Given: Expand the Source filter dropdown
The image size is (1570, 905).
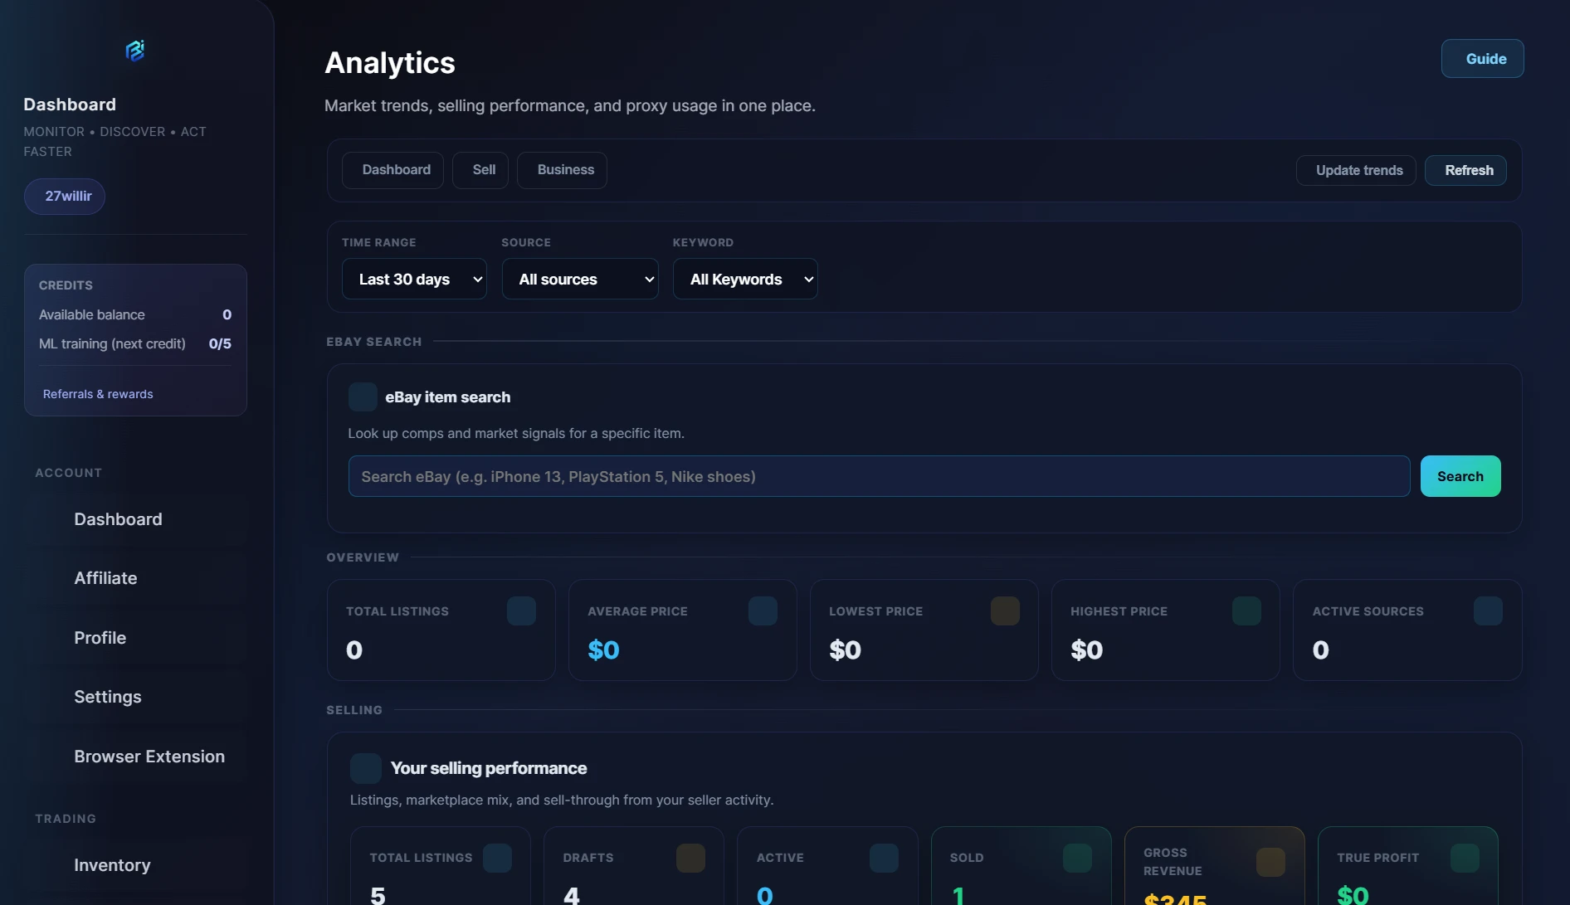Looking at the screenshot, I should pyautogui.click(x=580, y=279).
